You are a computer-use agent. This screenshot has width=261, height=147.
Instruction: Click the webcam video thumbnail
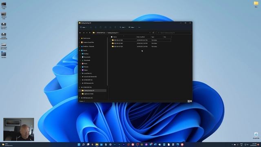click(19, 129)
